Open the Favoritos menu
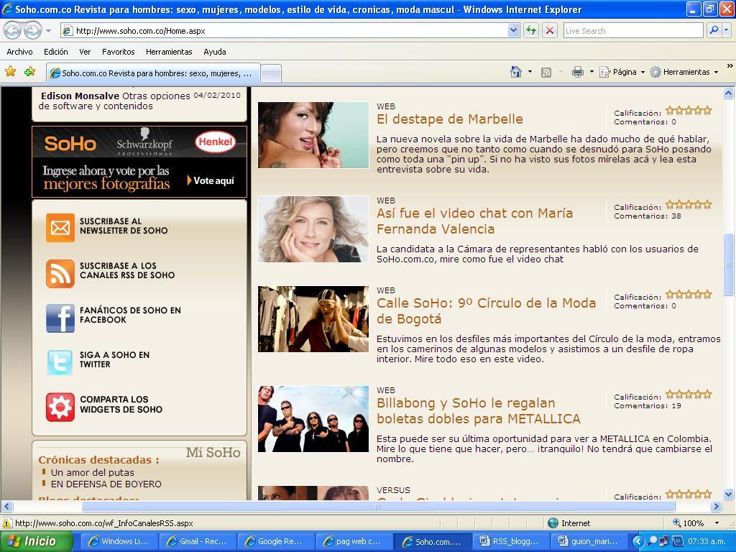Screen dimensions: 736x552 click(x=118, y=52)
